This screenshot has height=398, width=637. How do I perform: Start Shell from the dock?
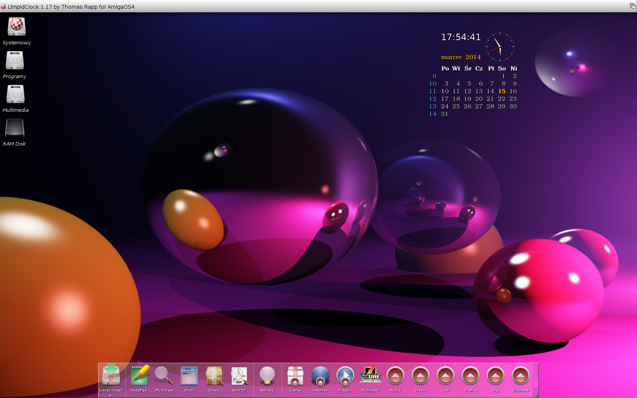(x=189, y=376)
